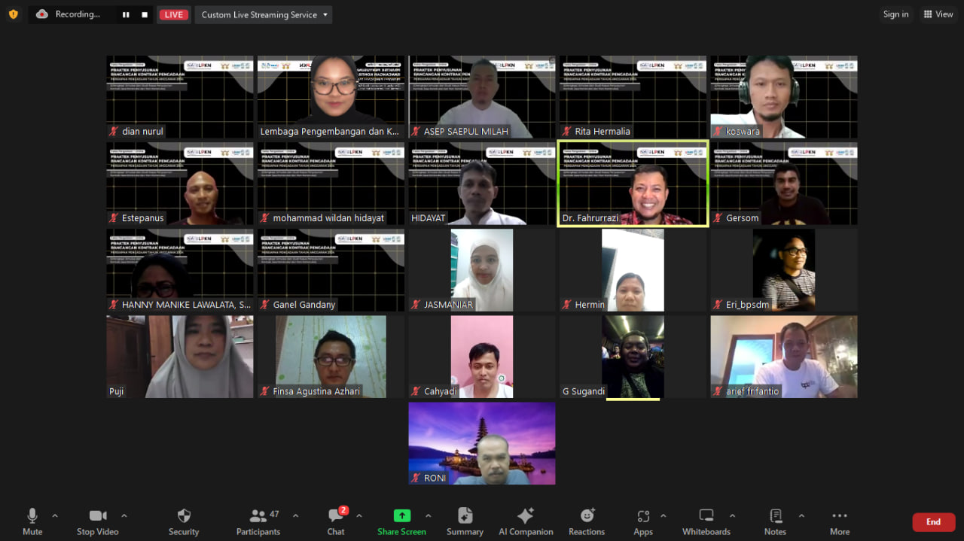
Task: Pause the recording
Action: click(126, 14)
